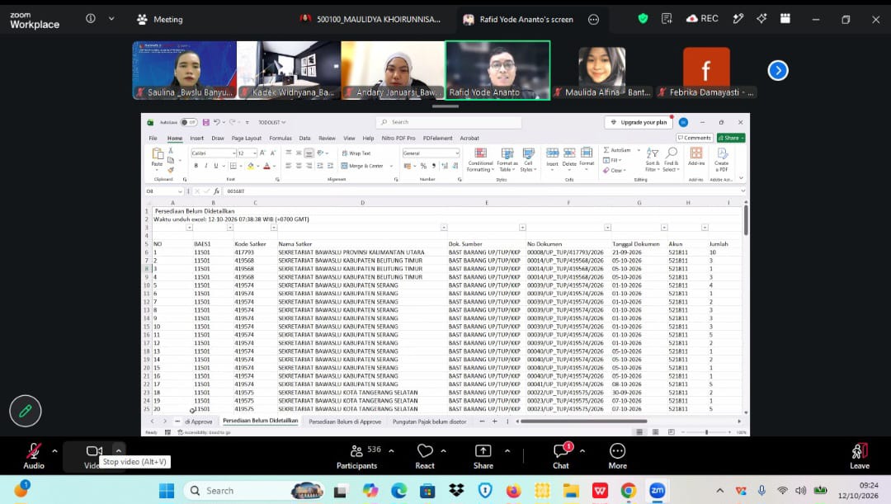Open the Zoom apps grid icon
The width and height of the screenshot is (891, 504).
785,19
